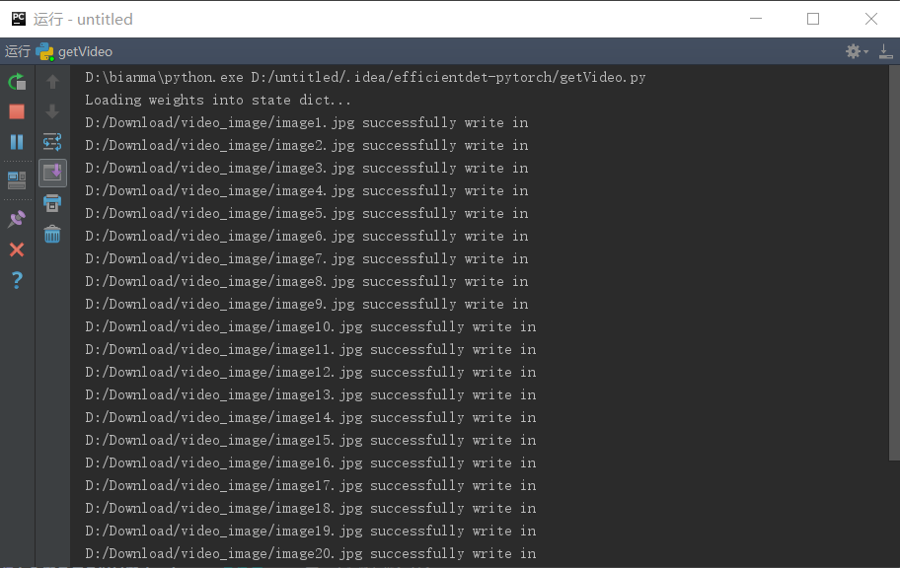Clear all console output with trash icon
The height and width of the screenshot is (568, 900).
pos(51,235)
